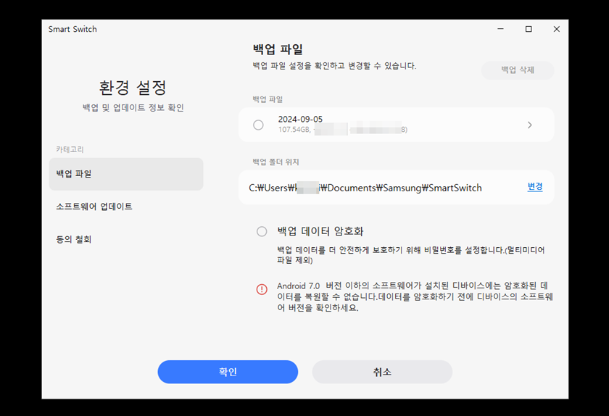Click the 백업 삭제 button
Screen dimensions: 609x416
(518, 70)
